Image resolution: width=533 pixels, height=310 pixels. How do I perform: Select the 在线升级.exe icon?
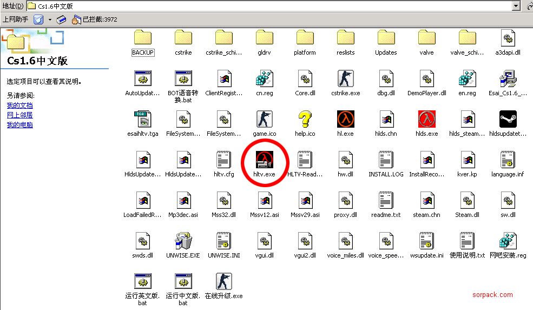(224, 282)
